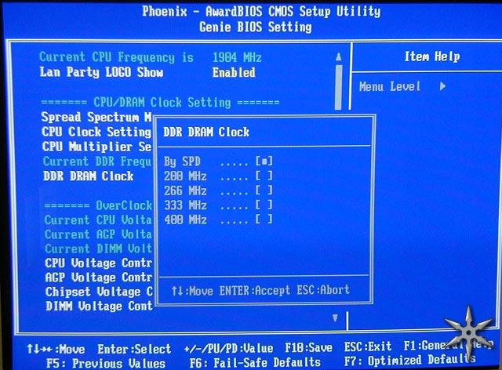Click the Menu Level arrow indicator
This screenshot has width=502, height=370.
coord(442,86)
